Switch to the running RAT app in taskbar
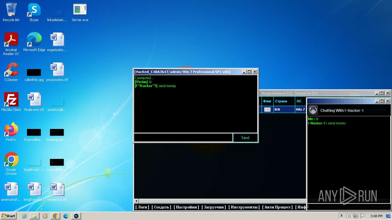The image size is (392, 220). (x=76, y=216)
